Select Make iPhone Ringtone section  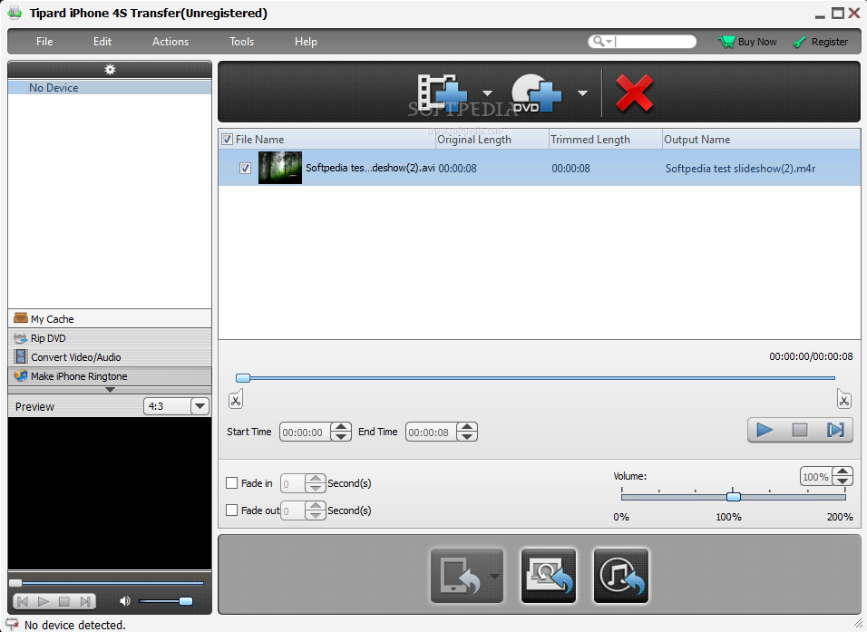110,376
